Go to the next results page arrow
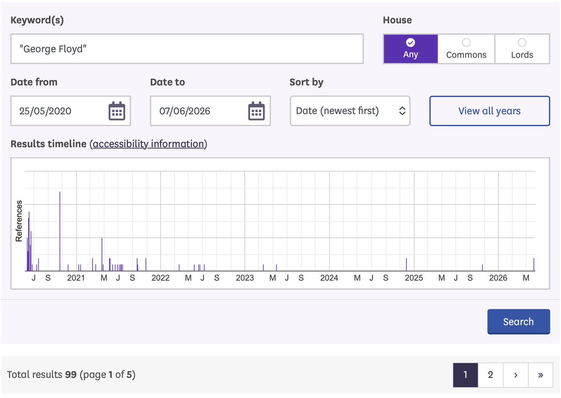The width and height of the screenshot is (561, 398). click(x=516, y=375)
